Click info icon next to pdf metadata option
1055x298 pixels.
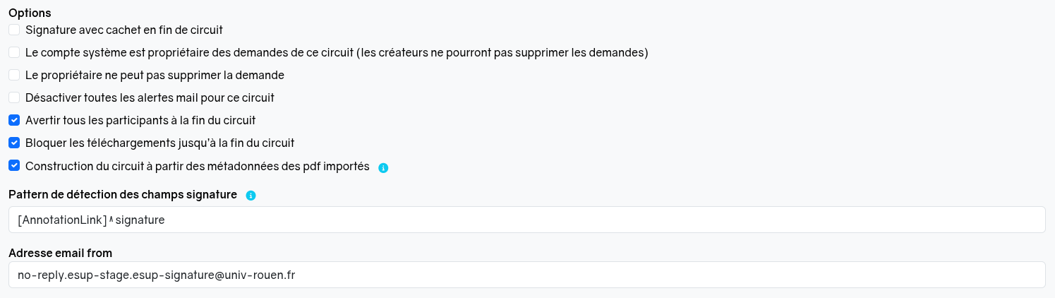(383, 168)
